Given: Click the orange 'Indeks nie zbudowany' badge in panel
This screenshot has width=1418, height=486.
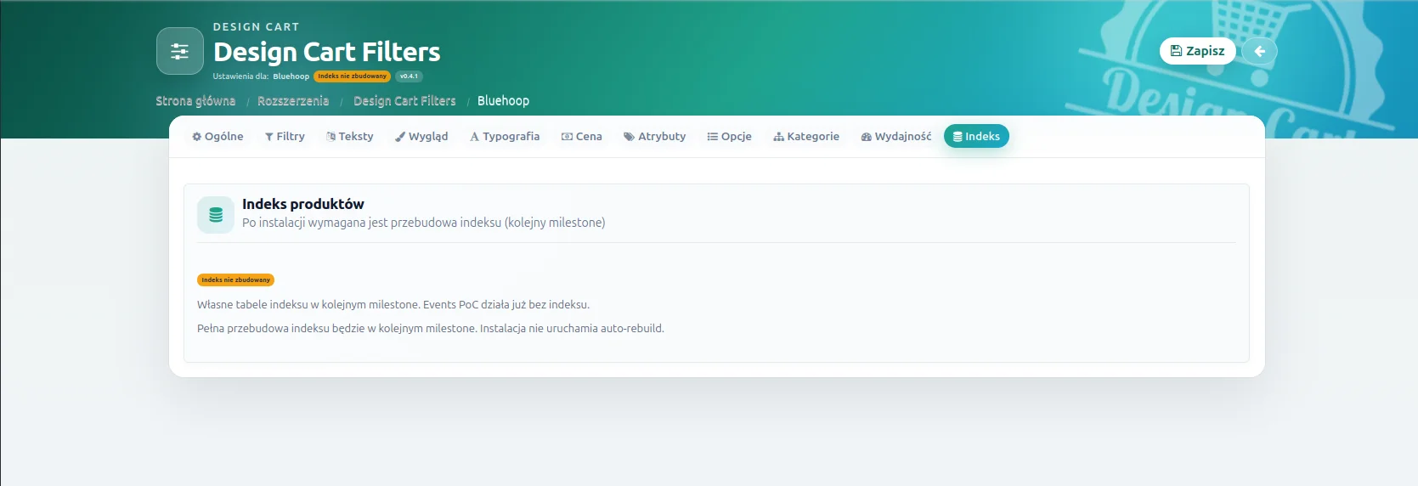Looking at the screenshot, I should 235,280.
